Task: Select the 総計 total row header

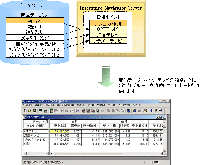Action: coord(36,144)
